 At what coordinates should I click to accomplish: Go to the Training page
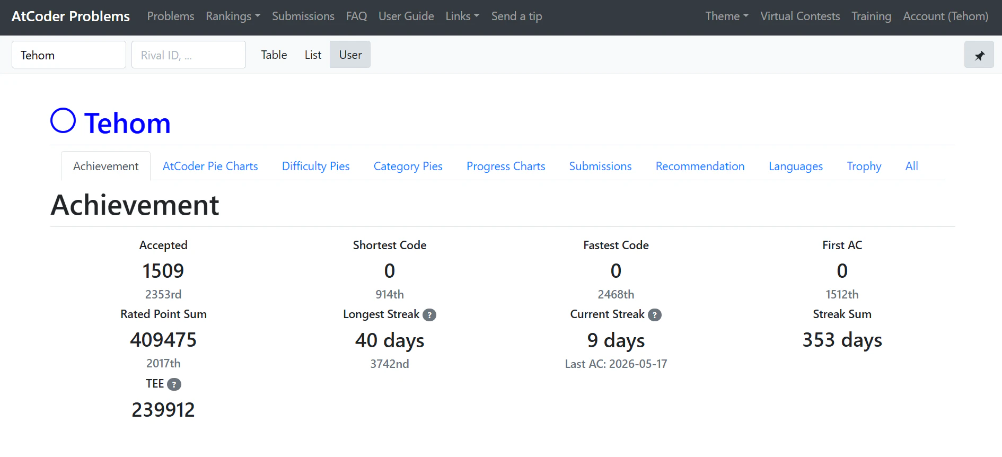(871, 16)
